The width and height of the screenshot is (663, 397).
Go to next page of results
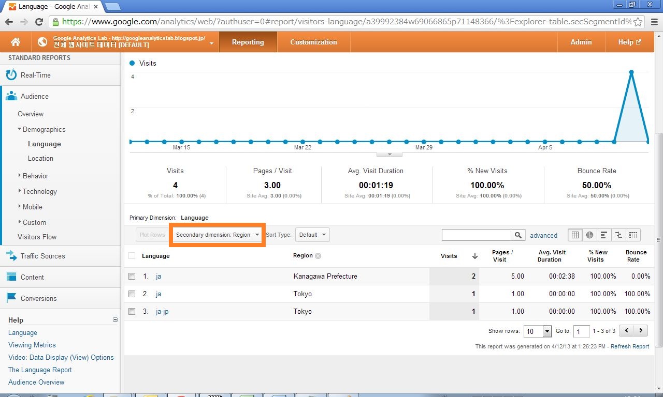pos(641,331)
